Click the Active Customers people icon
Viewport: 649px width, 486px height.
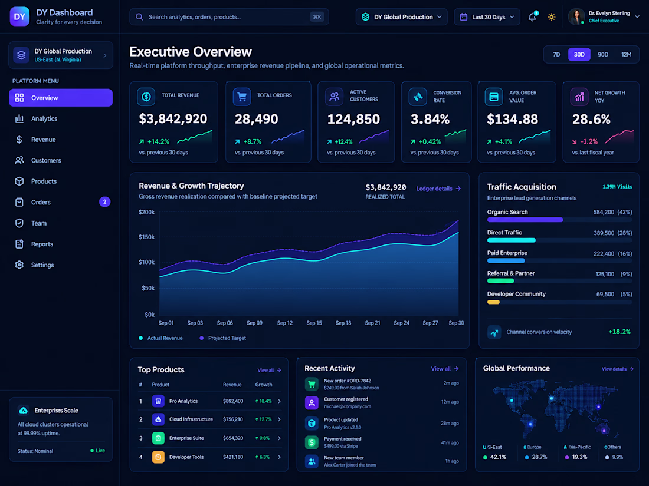[x=334, y=97]
